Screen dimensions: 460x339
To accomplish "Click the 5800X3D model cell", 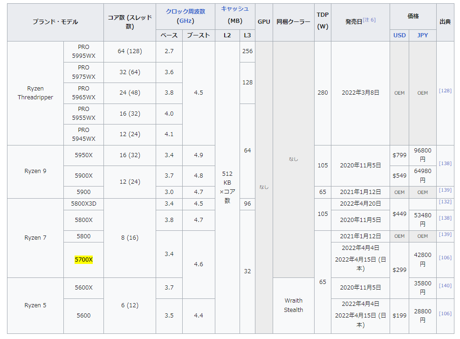I will [83, 204].
